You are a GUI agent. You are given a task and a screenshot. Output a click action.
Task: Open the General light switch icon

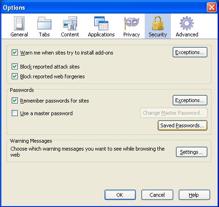19,23
